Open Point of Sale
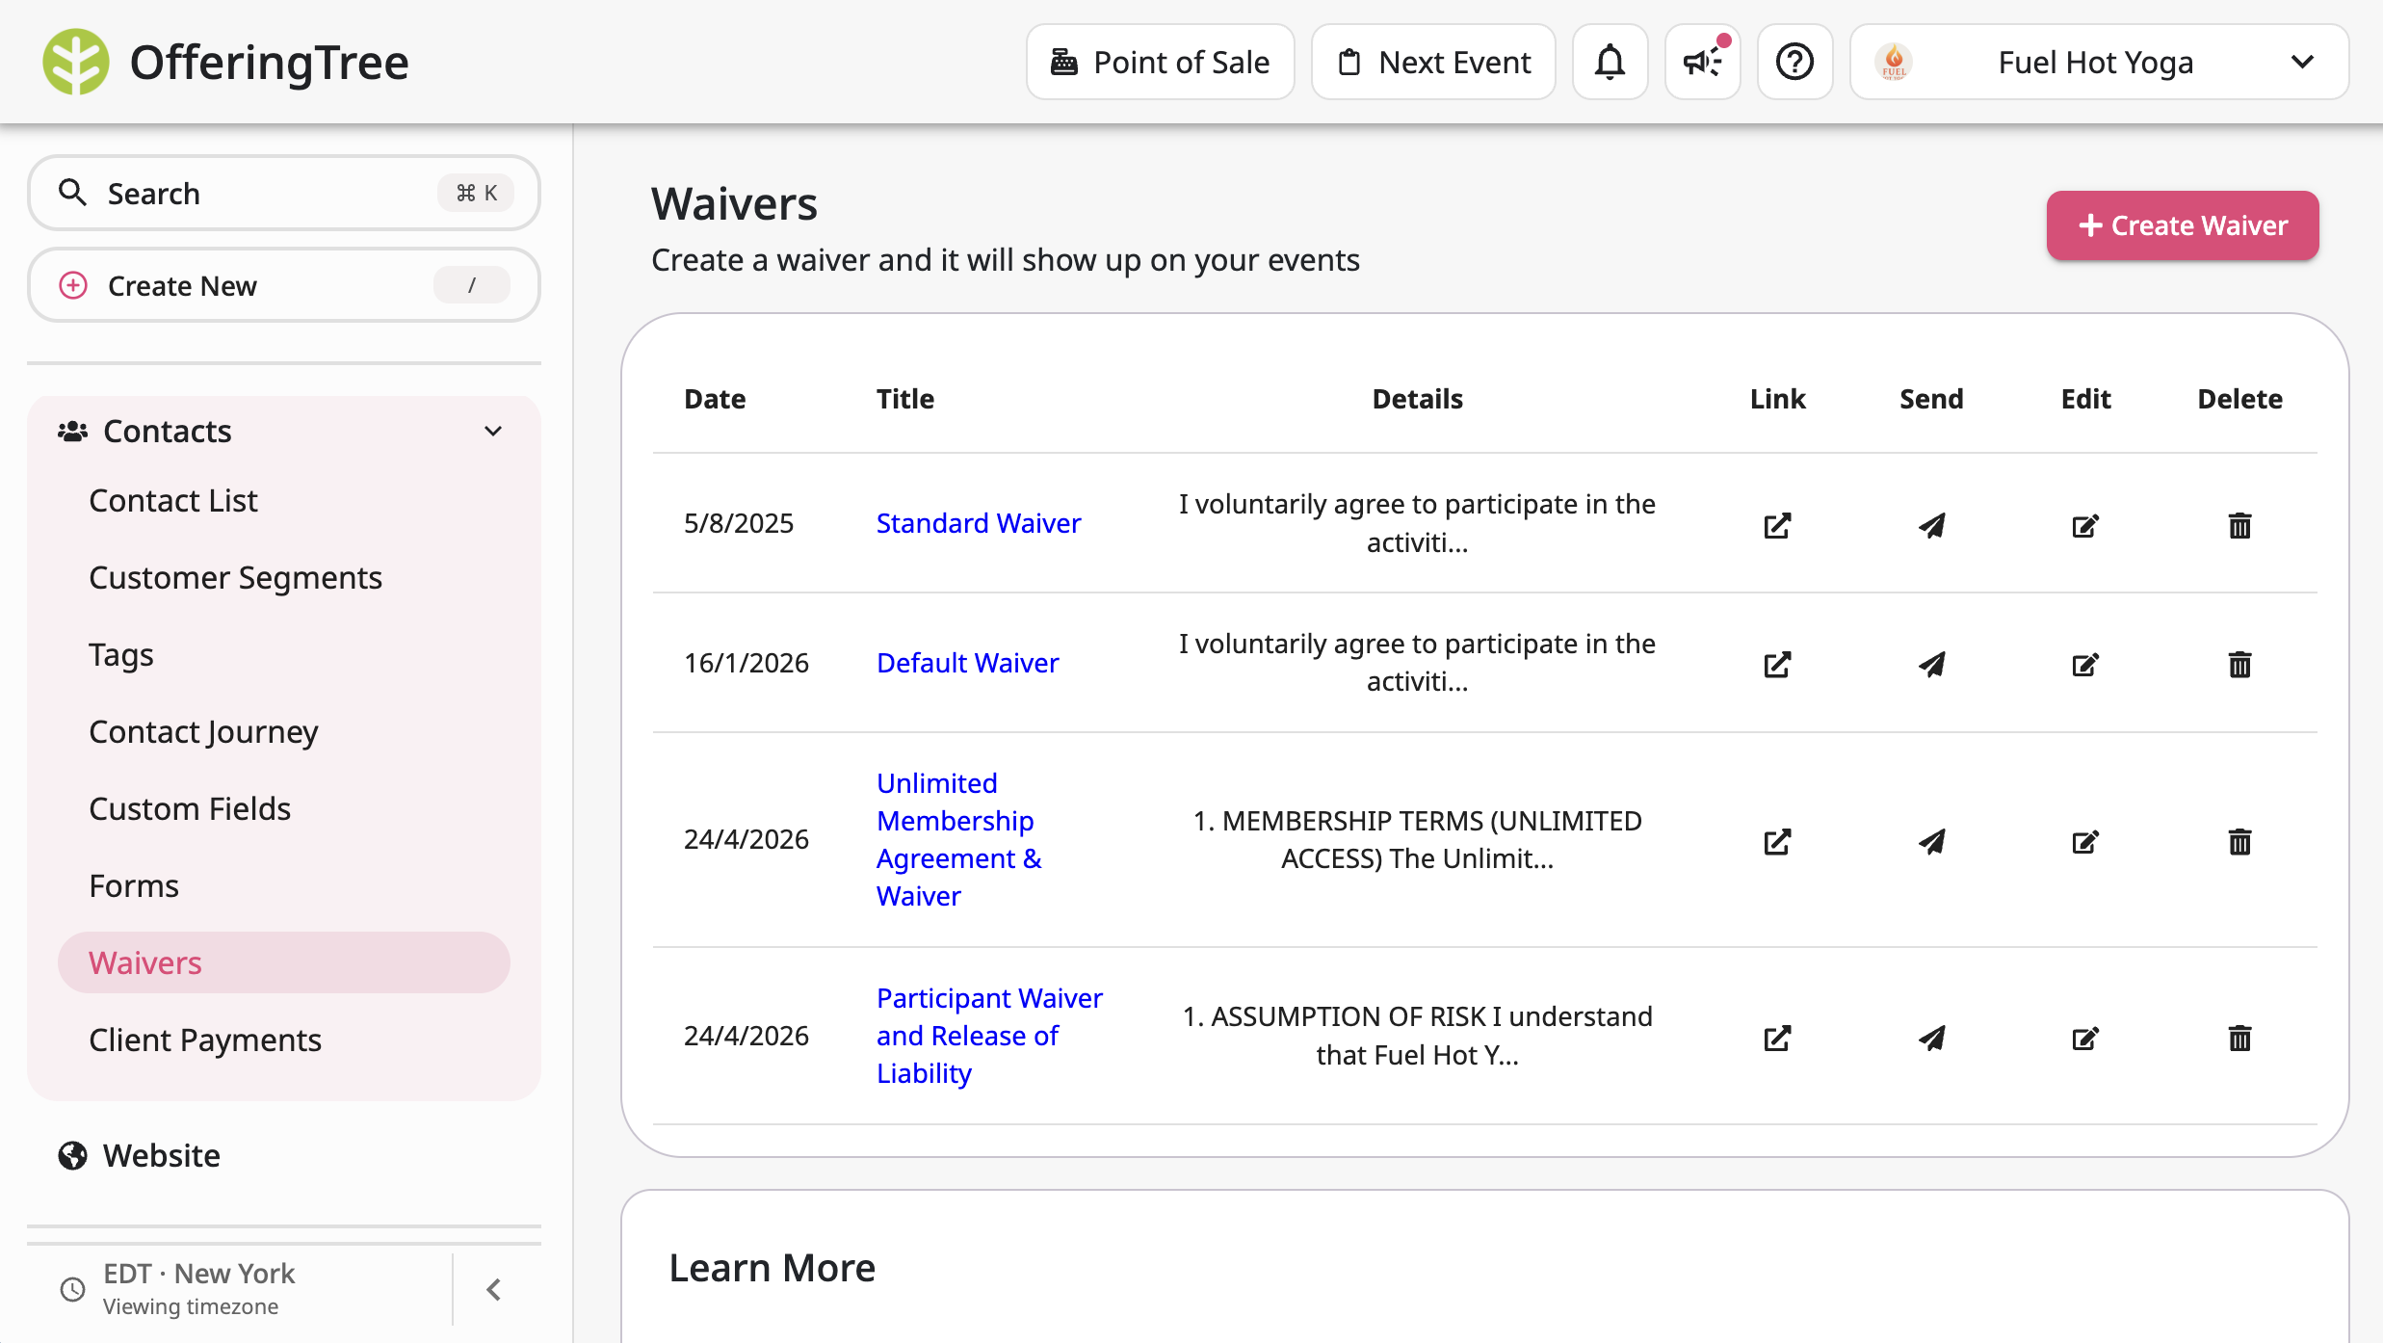The image size is (2383, 1343). [x=1160, y=62]
